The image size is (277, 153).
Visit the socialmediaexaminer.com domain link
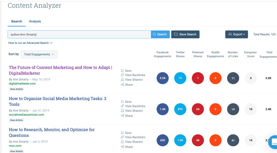click(x=26, y=115)
